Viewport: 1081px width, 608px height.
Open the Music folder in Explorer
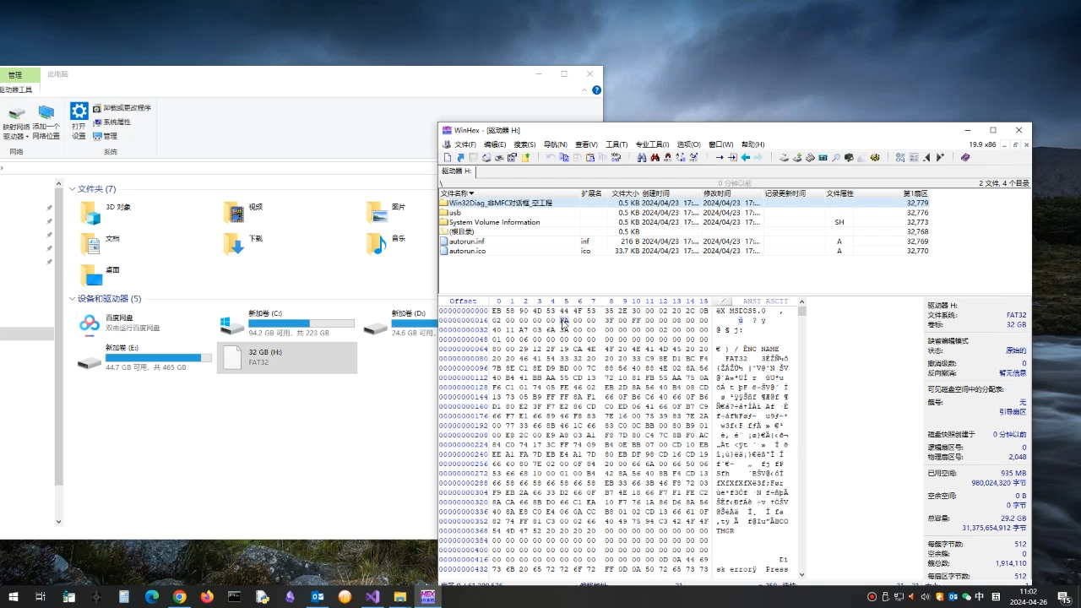pos(377,244)
